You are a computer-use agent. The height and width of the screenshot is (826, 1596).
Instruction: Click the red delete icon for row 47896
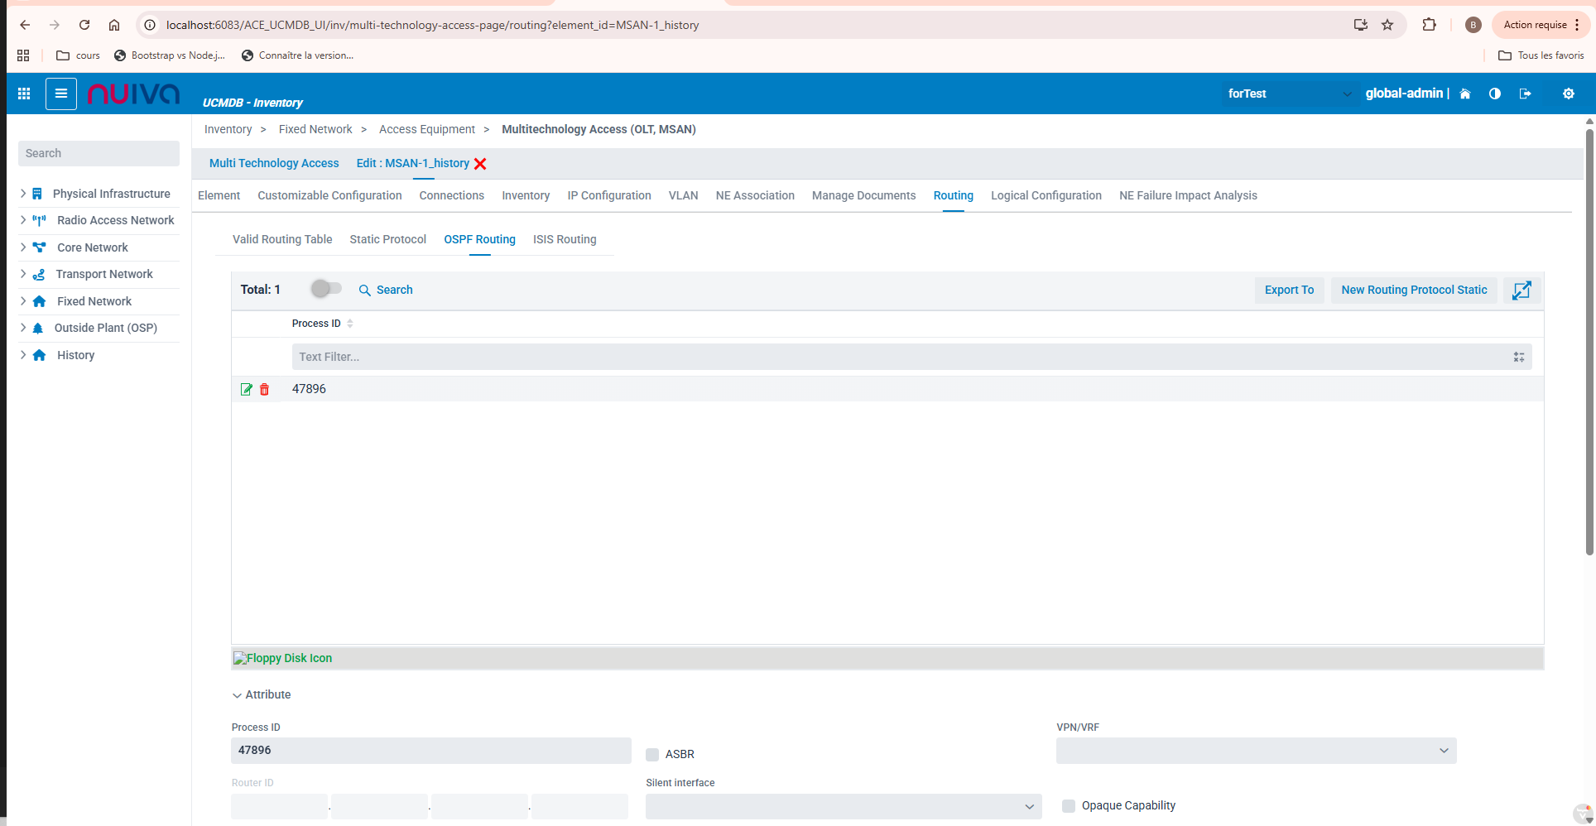pyautogui.click(x=264, y=389)
